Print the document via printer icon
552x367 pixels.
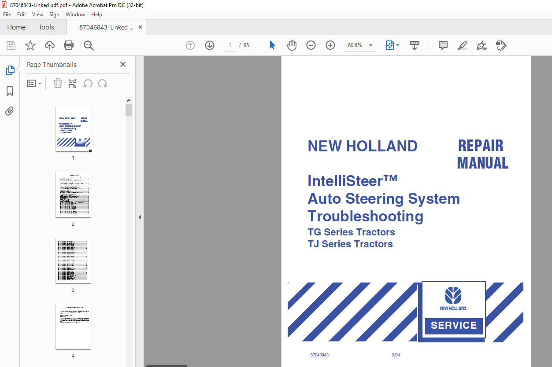69,45
